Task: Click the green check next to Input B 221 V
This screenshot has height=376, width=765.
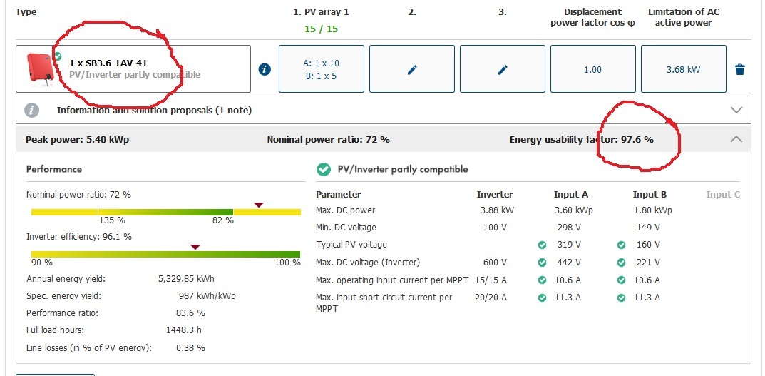Action: click(622, 263)
